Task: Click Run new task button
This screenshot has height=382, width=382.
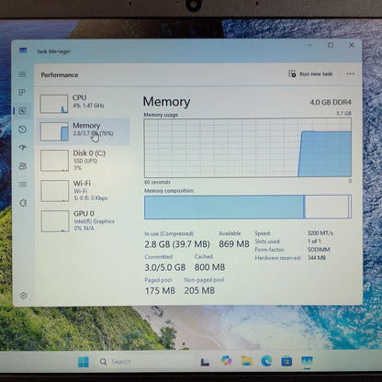Action: coord(310,73)
